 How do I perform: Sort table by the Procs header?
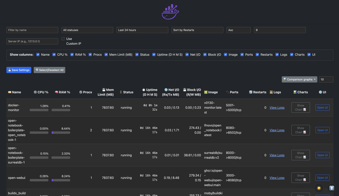click(86, 92)
